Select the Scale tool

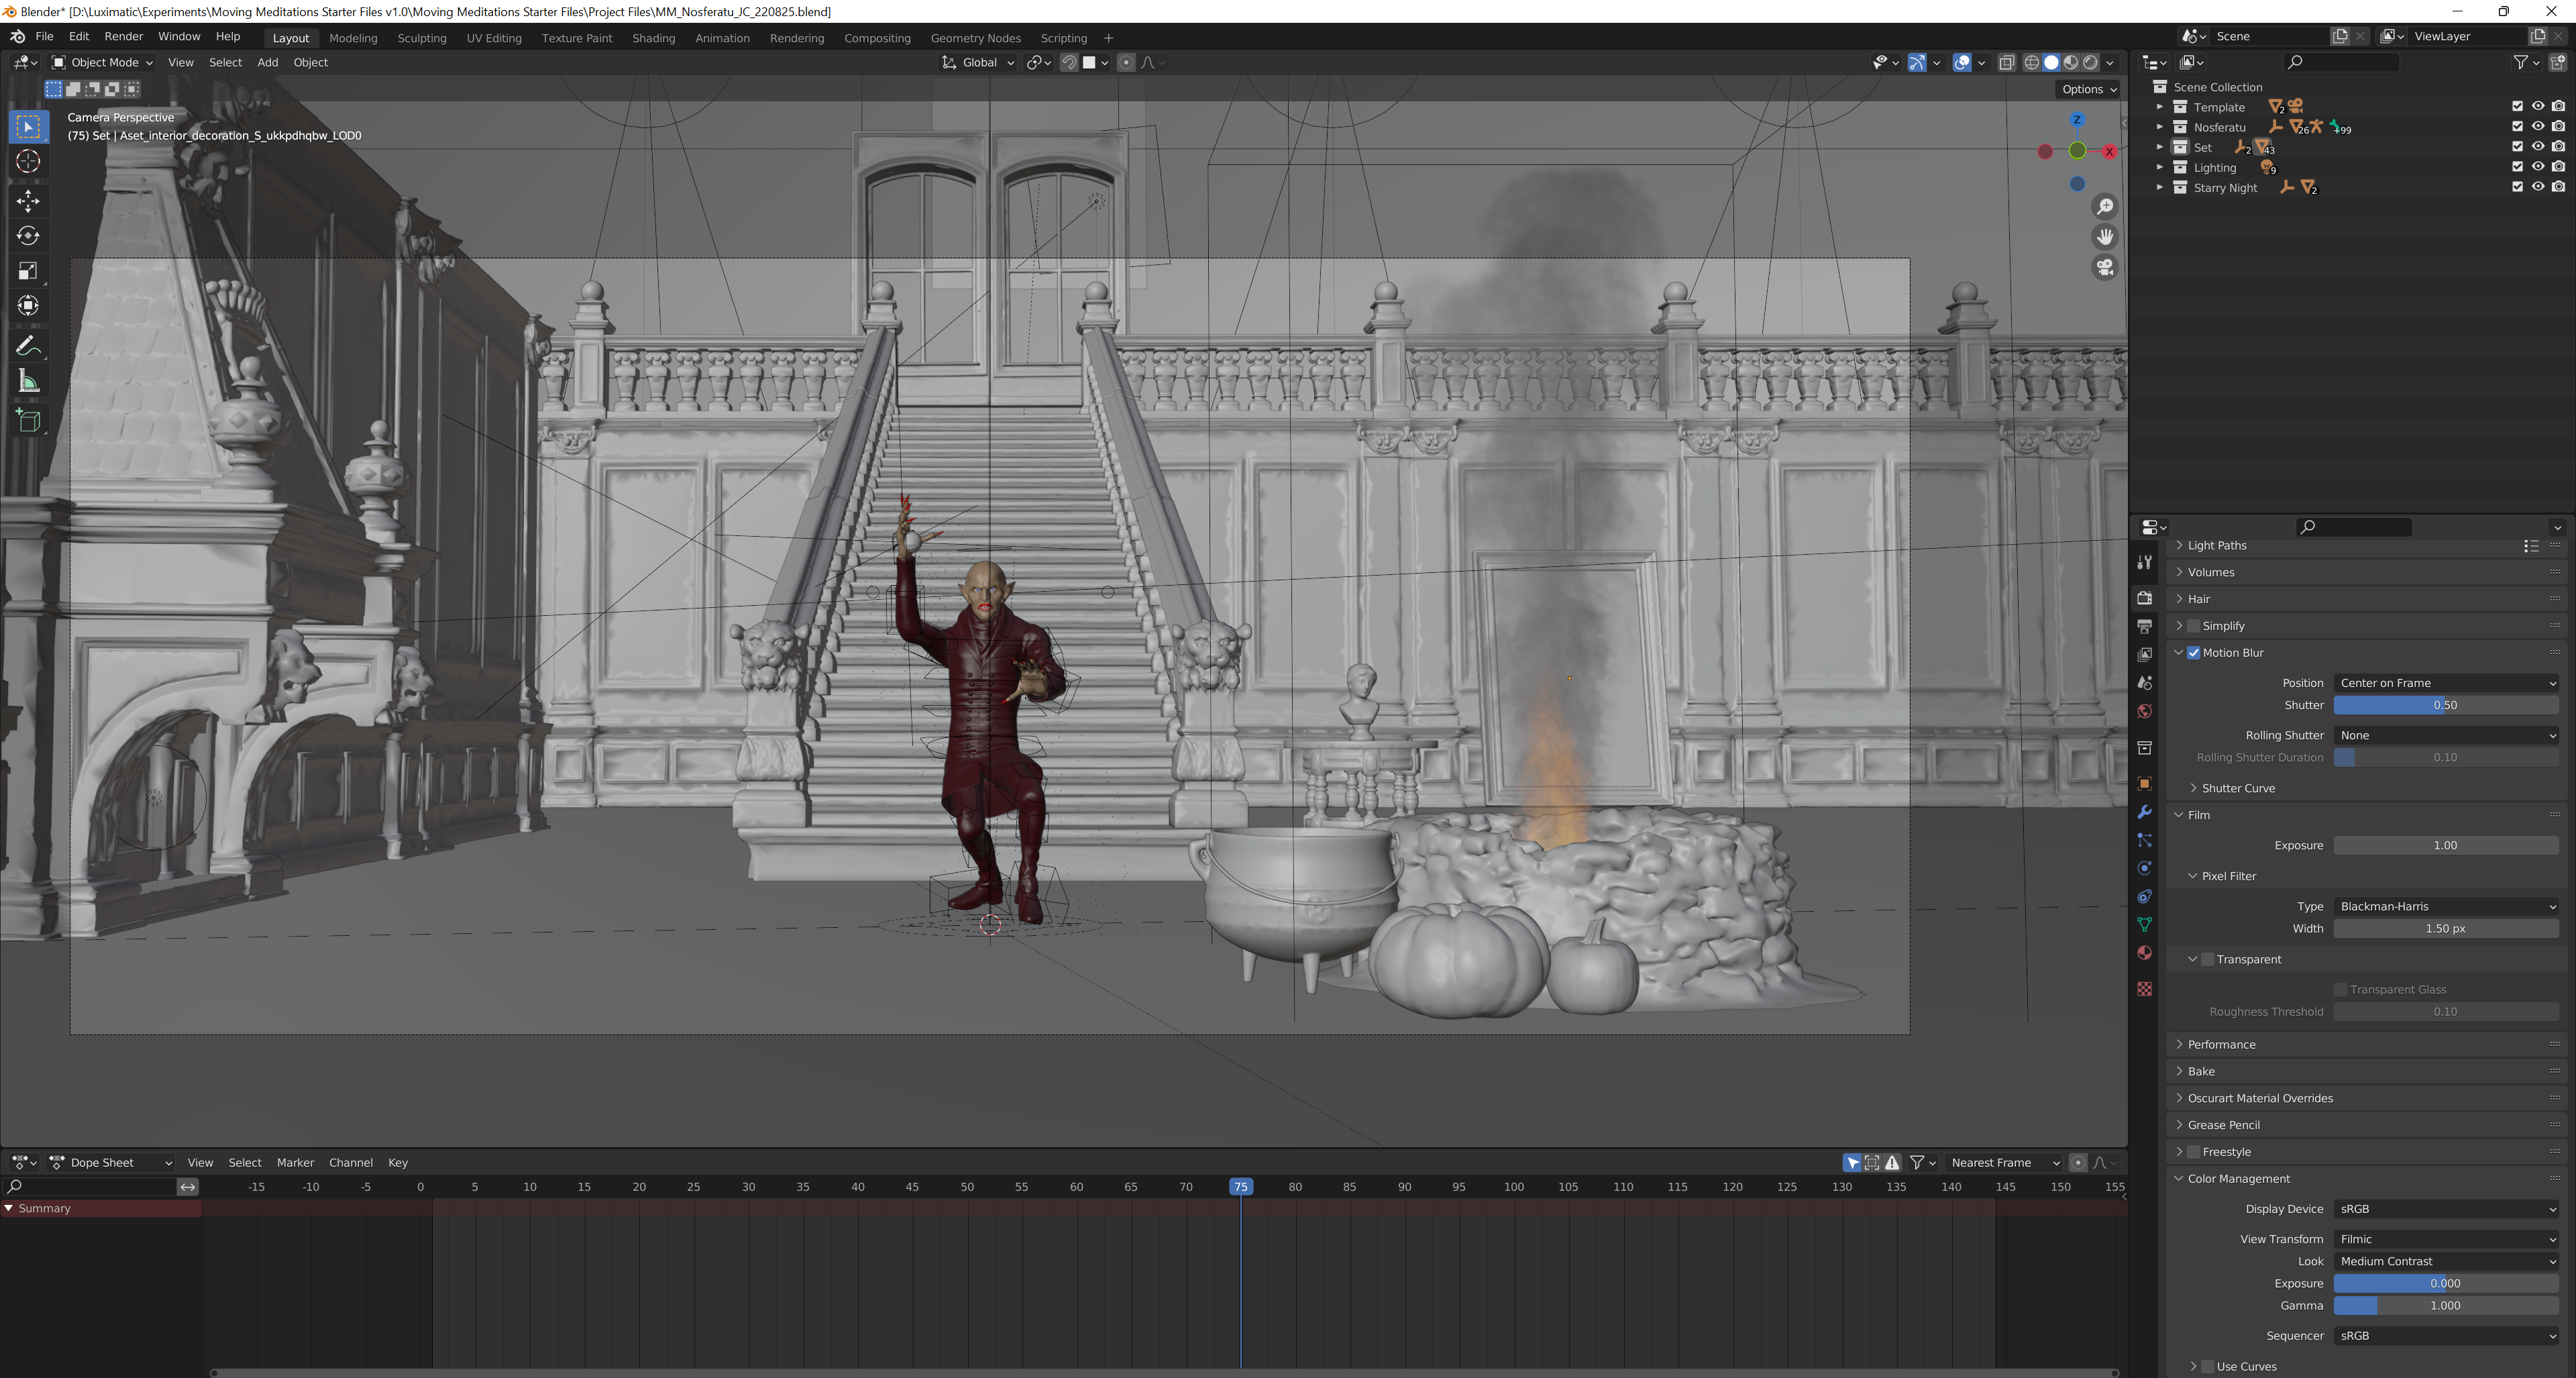click(28, 271)
